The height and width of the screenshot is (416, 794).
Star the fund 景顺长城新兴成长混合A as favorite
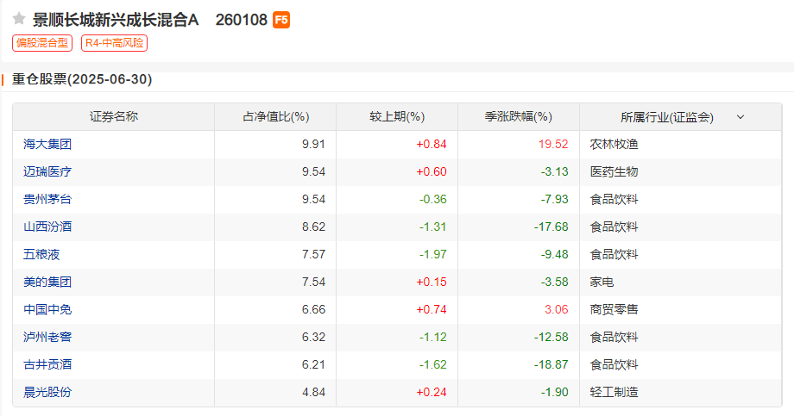coord(19,19)
